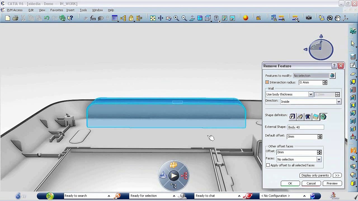Click the camera capture icon
Viewport: 358px width, 201px height.
(309, 18)
